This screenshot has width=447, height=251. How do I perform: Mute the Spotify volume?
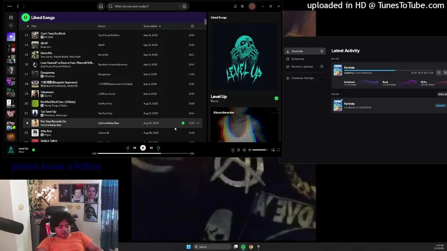coord(249,150)
